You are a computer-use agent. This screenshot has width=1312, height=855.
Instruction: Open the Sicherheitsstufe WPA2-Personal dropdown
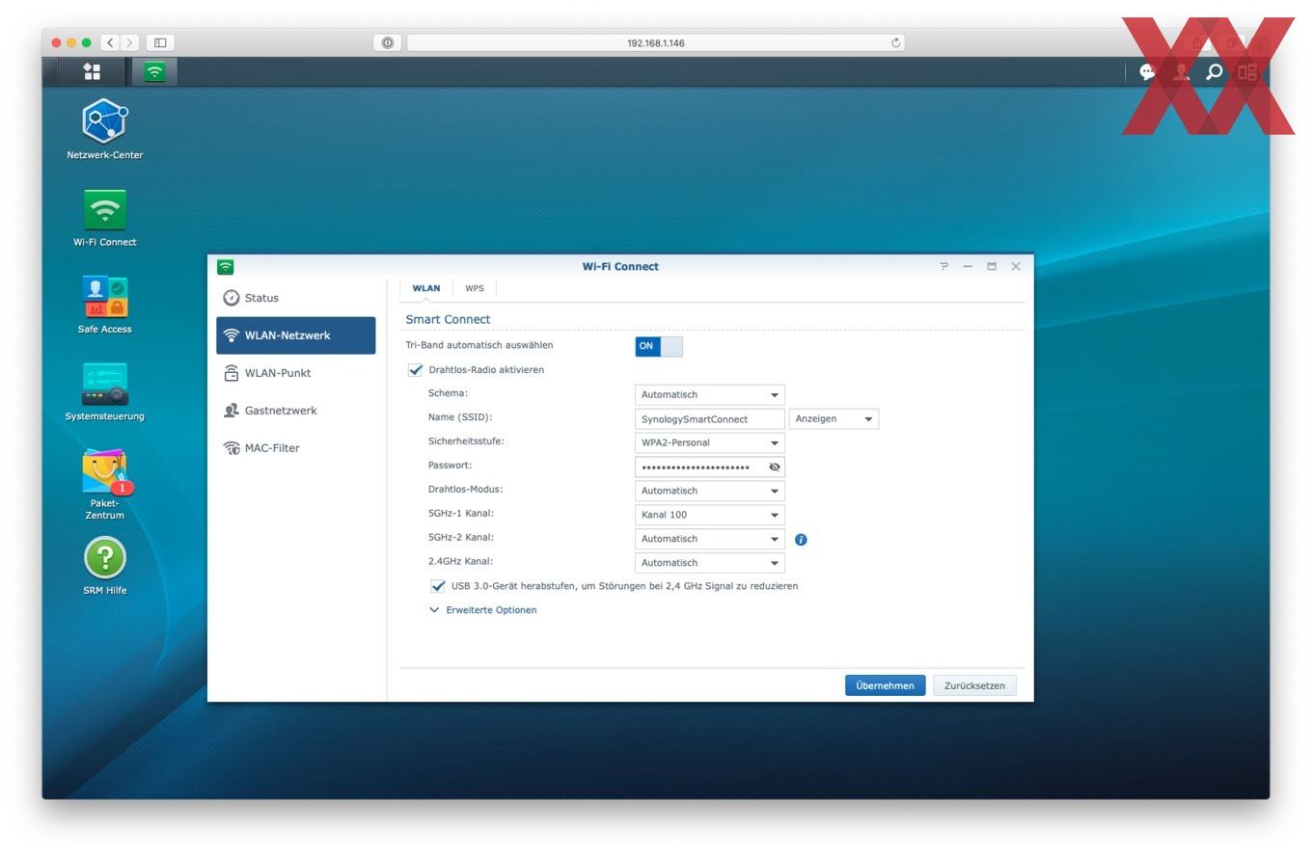(709, 442)
